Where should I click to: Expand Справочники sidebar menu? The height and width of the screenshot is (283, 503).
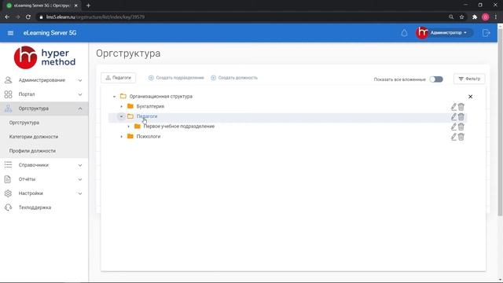click(x=44, y=165)
